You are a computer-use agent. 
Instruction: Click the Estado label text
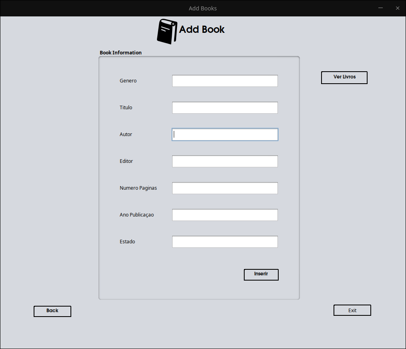[x=127, y=242]
